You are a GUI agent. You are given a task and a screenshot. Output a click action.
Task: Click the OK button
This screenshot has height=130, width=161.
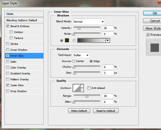click(152, 13)
